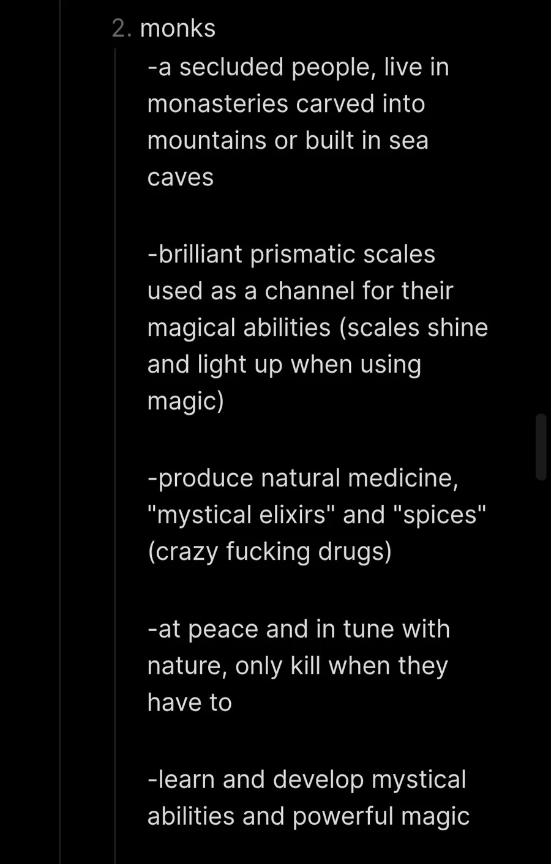The height and width of the screenshot is (864, 551).
Task: Click the line "-a secluded people, live in"
Action: pyautogui.click(x=298, y=68)
